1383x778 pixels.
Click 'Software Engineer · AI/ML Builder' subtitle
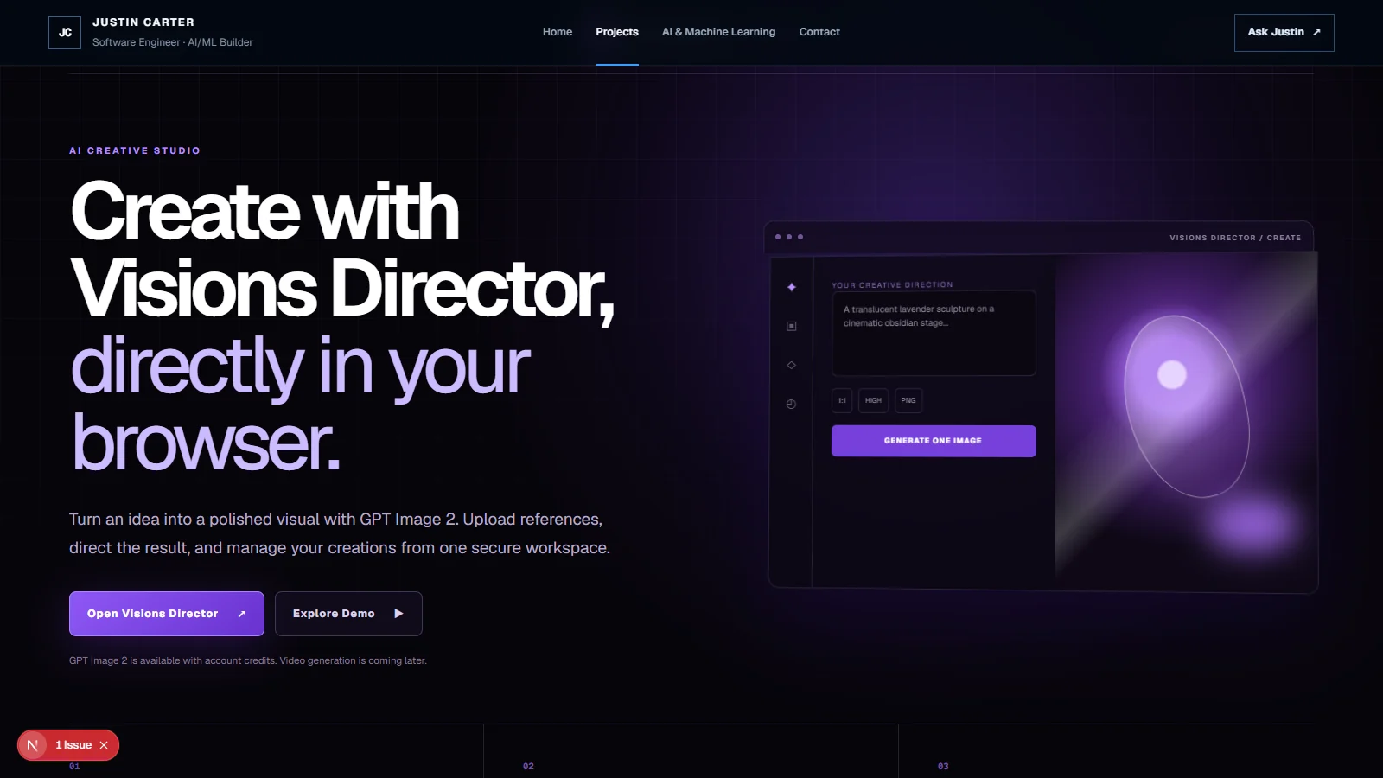click(x=173, y=42)
